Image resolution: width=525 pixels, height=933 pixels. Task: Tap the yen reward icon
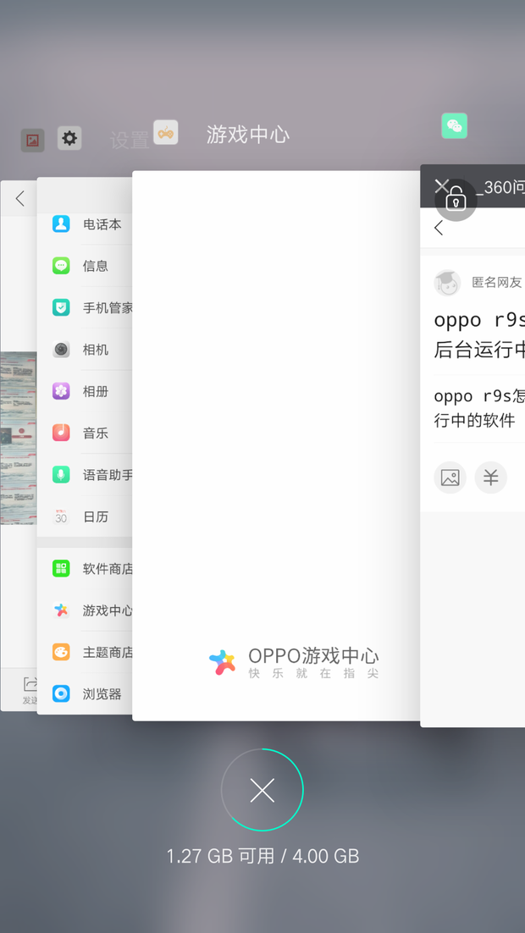coord(490,478)
